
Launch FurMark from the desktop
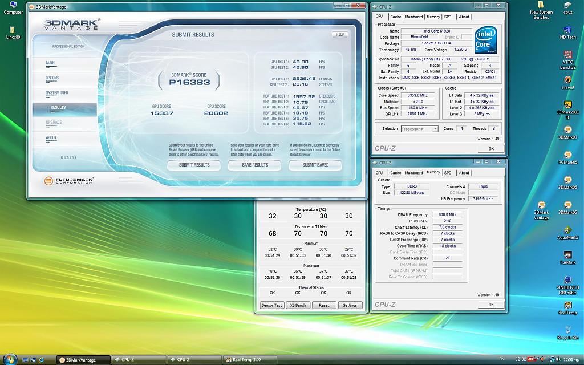(567, 257)
